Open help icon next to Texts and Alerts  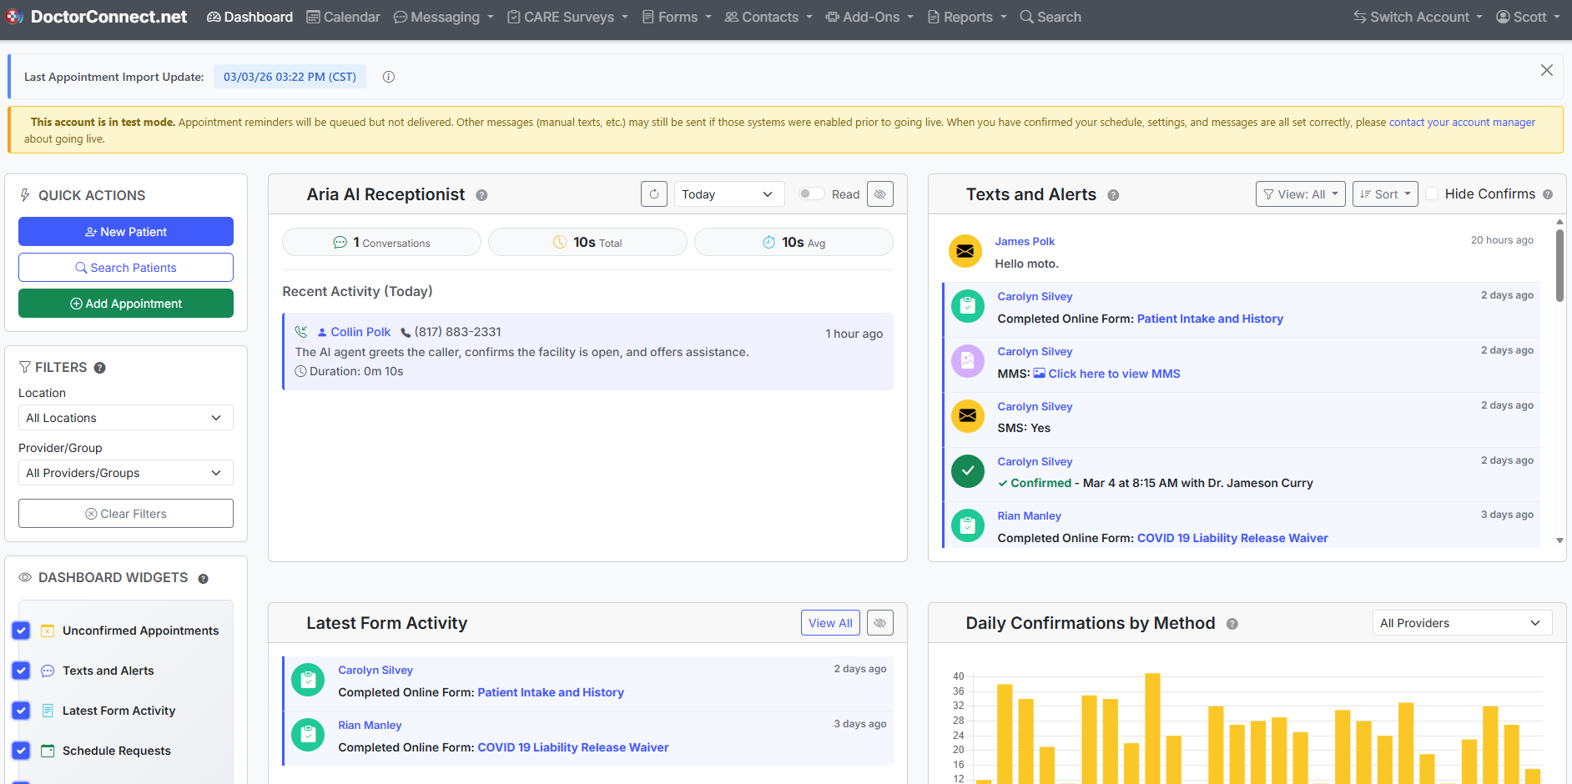(1113, 195)
